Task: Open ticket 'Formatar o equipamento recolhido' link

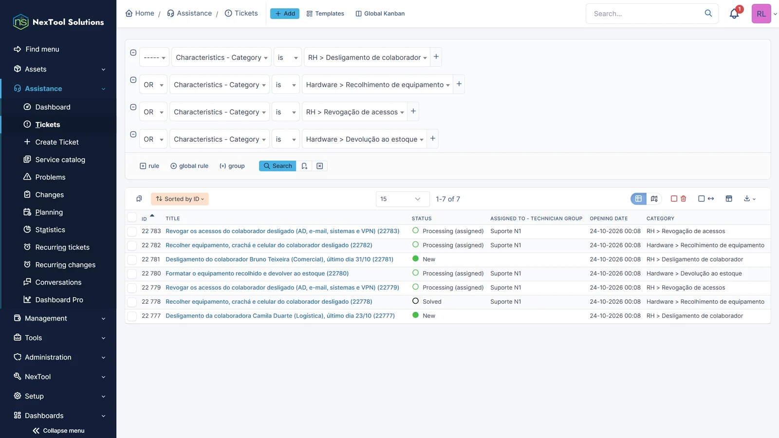Action: pyautogui.click(x=257, y=274)
